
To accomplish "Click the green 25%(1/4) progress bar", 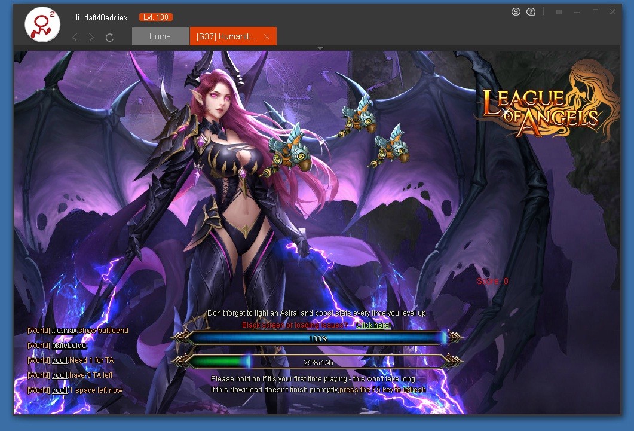I will [x=318, y=362].
